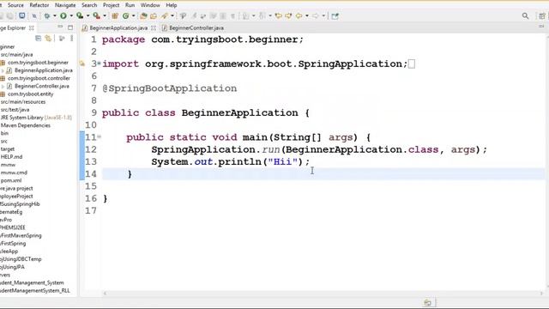This screenshot has width=549, height=309.
Task: Click Collapse All in Package Explorer
Action: pyautogui.click(x=38, y=38)
